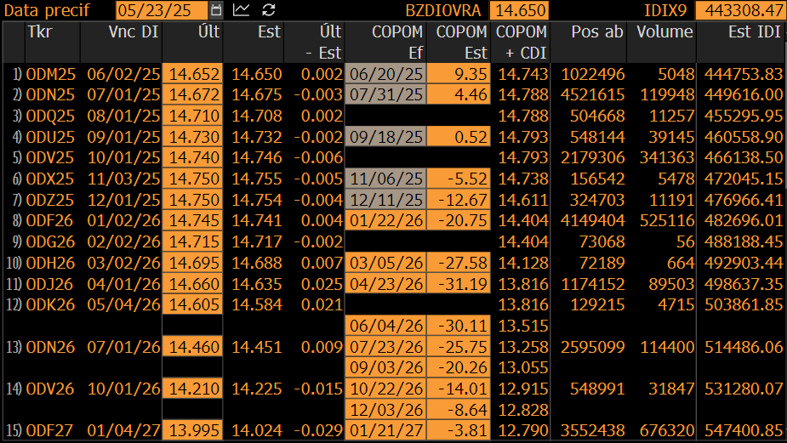This screenshot has height=443, width=787.
Task: Edit the Data precif date field
Action: (162, 10)
